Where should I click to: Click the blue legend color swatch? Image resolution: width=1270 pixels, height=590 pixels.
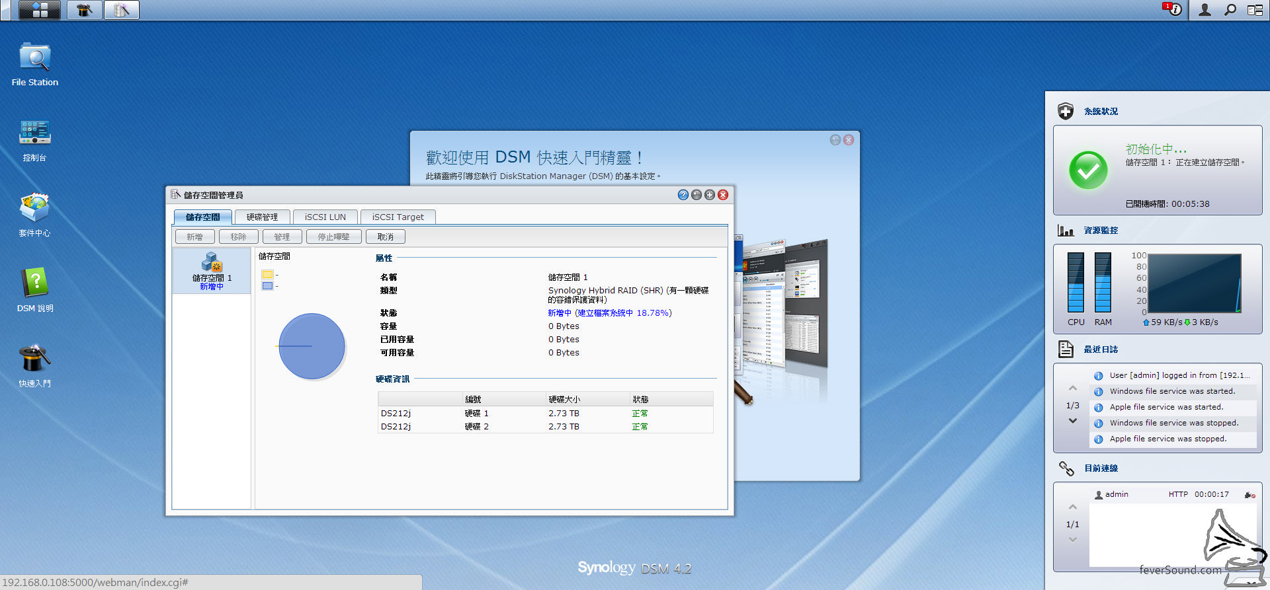(267, 286)
